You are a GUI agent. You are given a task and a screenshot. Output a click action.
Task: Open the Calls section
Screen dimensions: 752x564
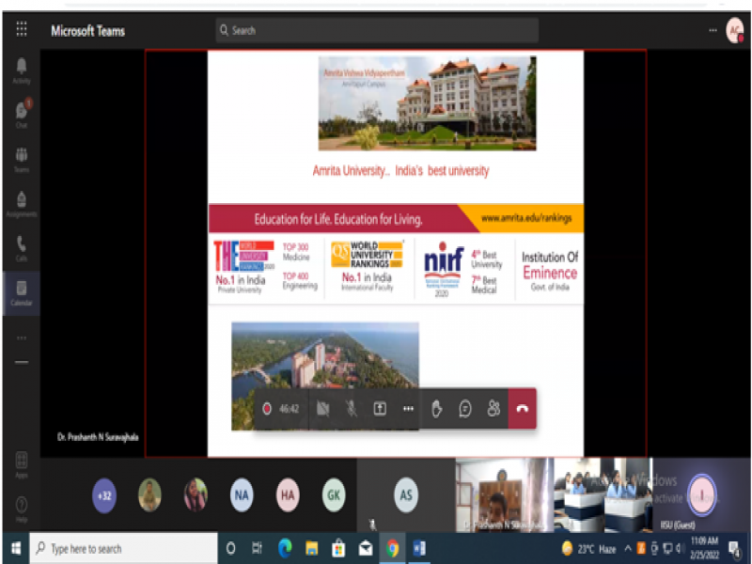21,247
